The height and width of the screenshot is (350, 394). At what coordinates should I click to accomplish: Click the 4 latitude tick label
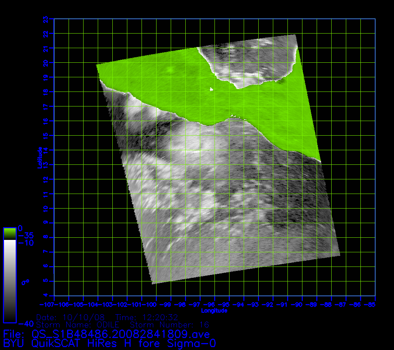[x=46, y=296]
